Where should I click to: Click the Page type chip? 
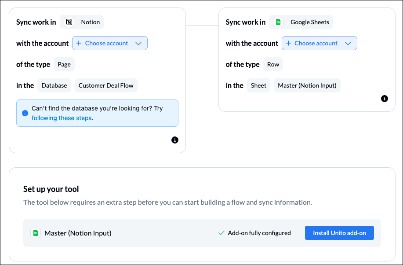coord(64,64)
